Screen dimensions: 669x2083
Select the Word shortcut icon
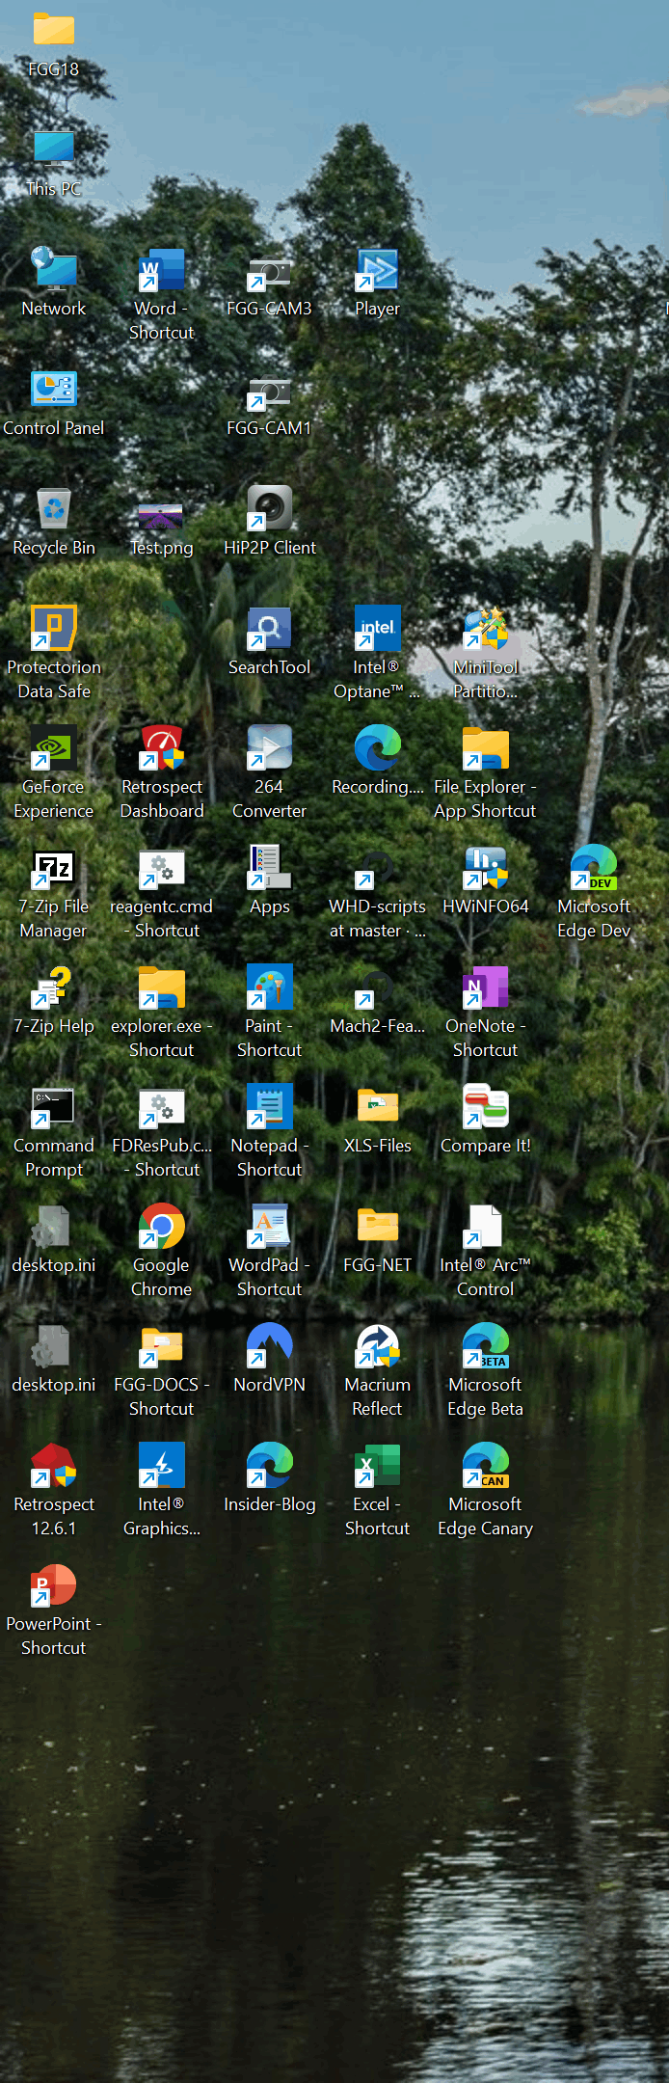point(162,269)
